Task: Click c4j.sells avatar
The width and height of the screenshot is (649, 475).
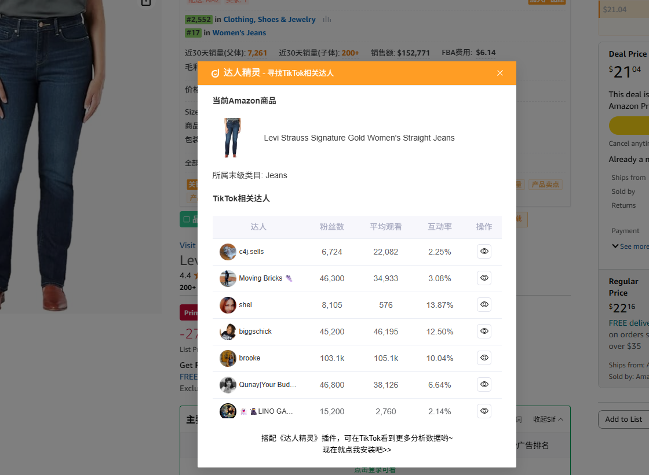Action: click(228, 252)
